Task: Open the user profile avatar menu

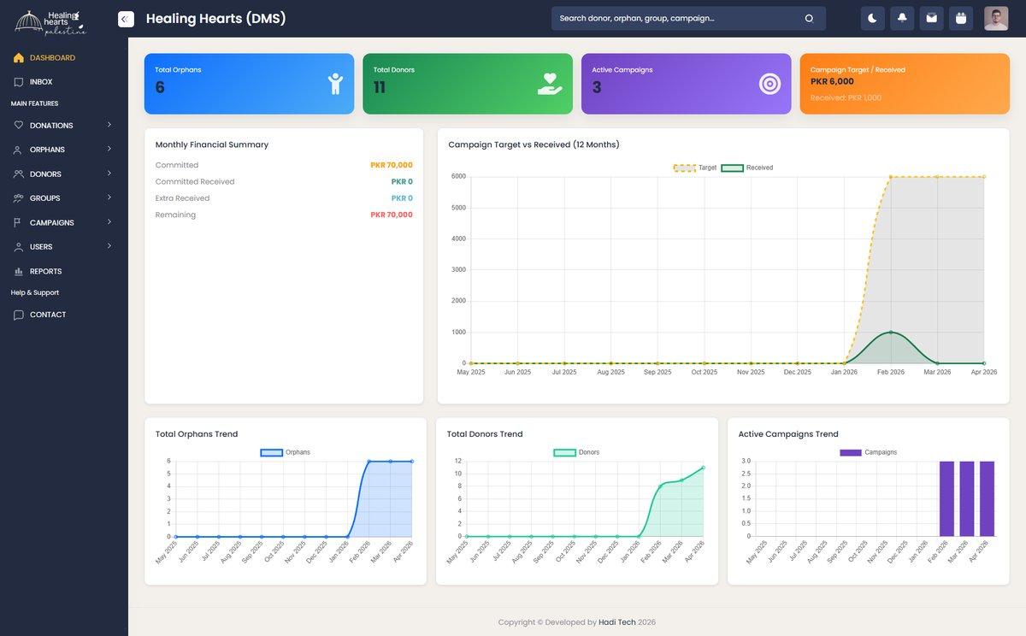Action: (996, 19)
